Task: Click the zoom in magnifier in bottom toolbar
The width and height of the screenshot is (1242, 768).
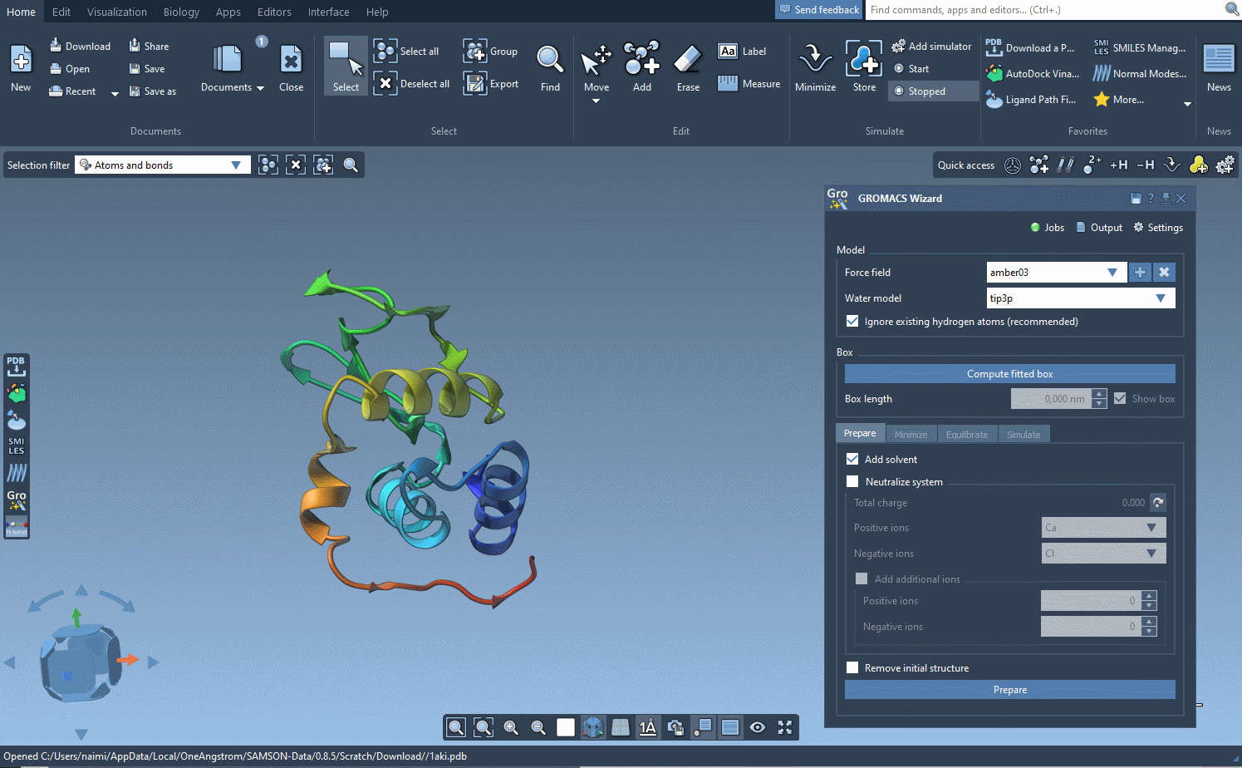Action: click(511, 728)
